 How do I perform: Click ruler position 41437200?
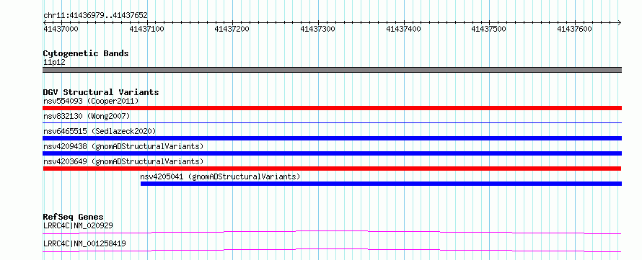232,29
